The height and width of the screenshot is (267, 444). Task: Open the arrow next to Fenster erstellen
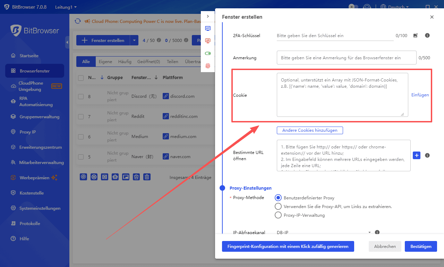click(134, 40)
